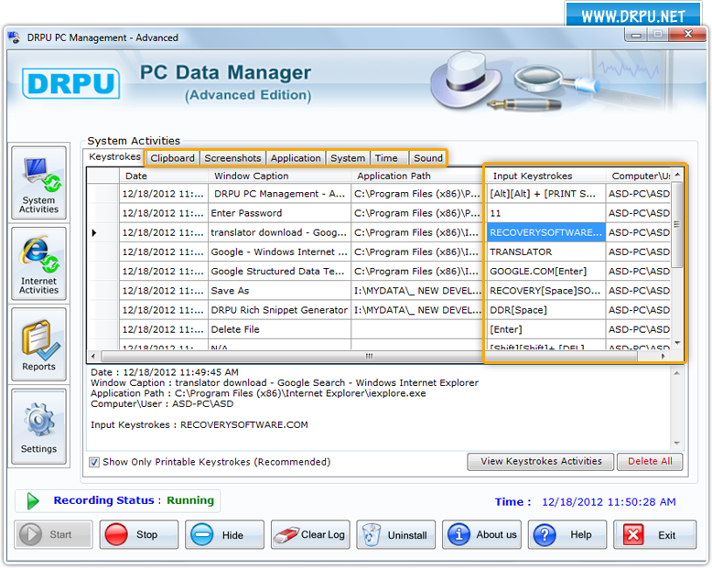Select the RECOVERY[Space]SO... keystroke cell
This screenshot has height=568, width=712.
545,290
